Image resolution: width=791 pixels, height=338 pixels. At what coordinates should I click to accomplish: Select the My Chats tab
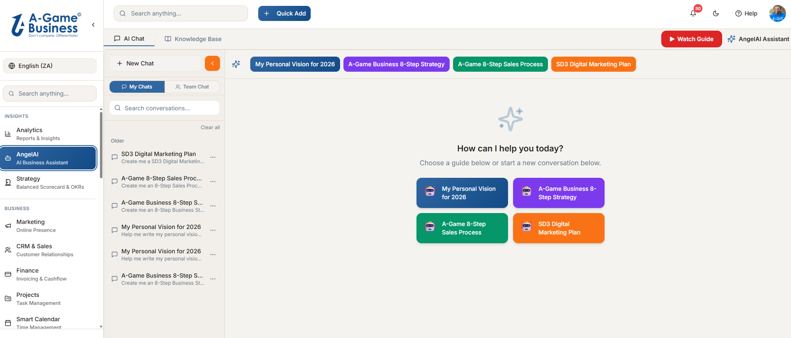pos(137,87)
